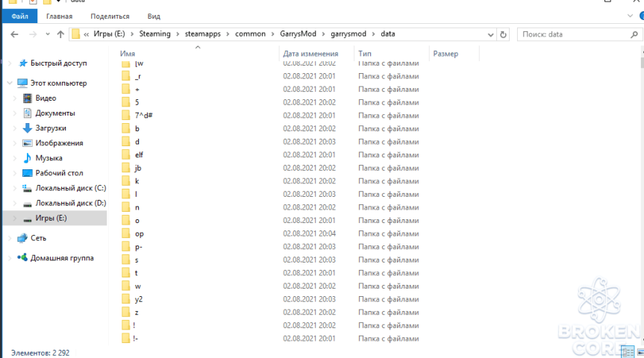644x358 pixels.
Task: Select the folder icon of +
Action: (x=125, y=89)
